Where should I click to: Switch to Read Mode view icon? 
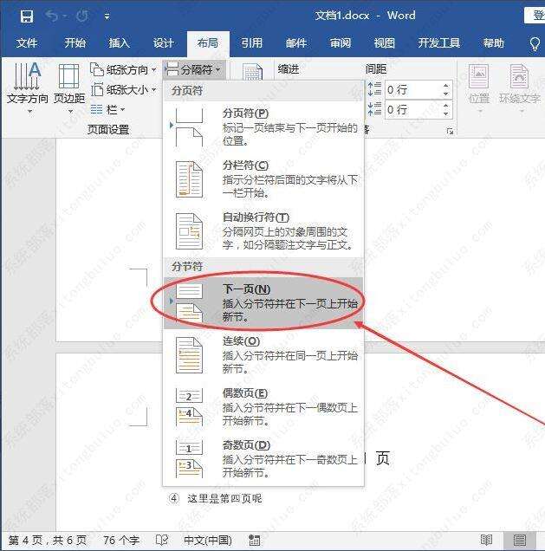coord(486,540)
